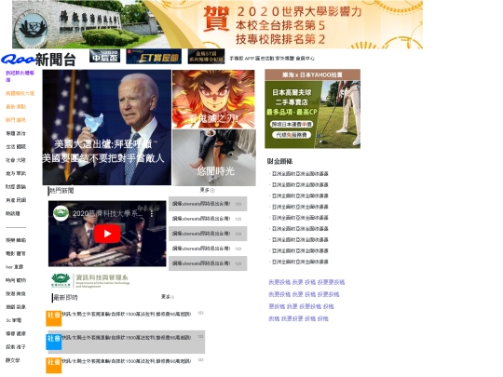Click the 樂淘 x 日本YAHOO拍賣 golf ad
503x377 pixels.
(312, 109)
